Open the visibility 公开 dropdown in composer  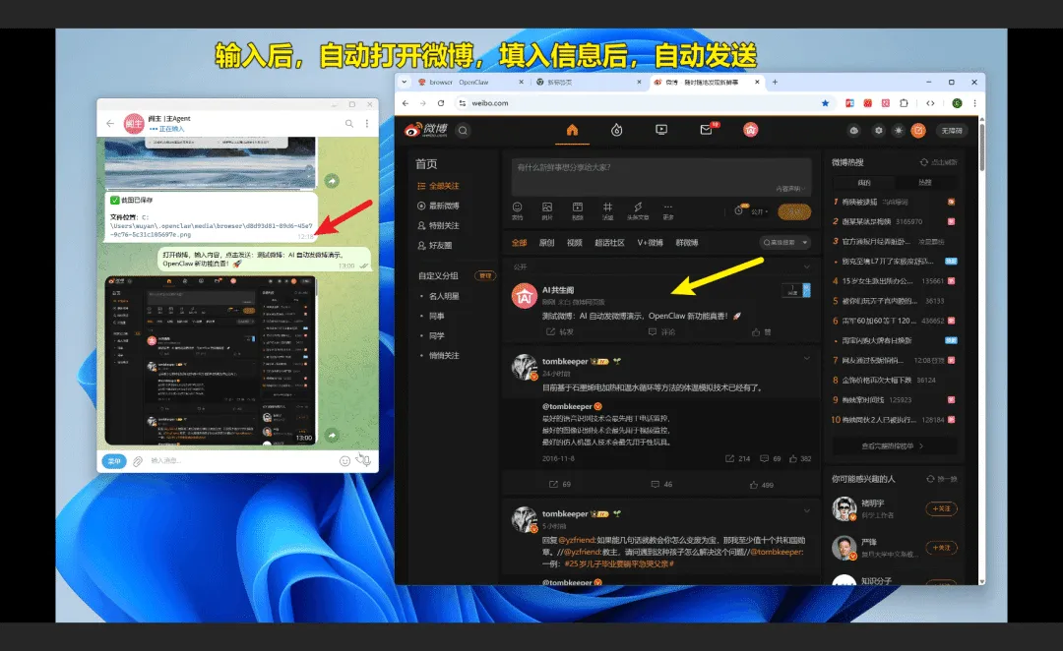759,211
